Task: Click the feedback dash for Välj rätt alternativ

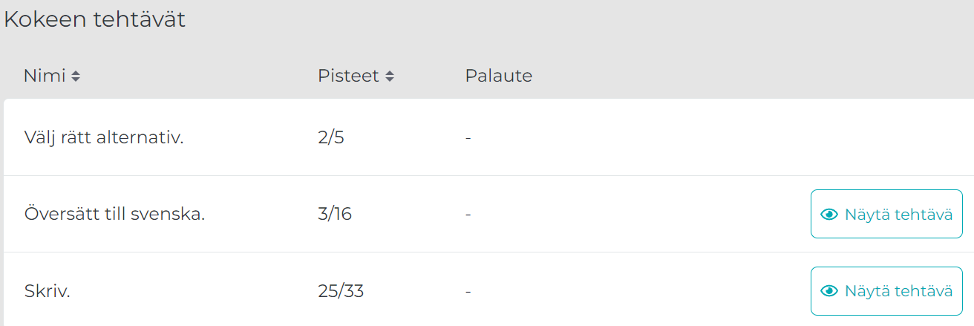Action: point(468,138)
